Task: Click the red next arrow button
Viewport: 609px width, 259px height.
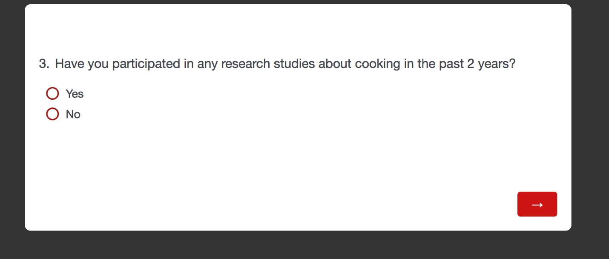Action: pyautogui.click(x=537, y=204)
